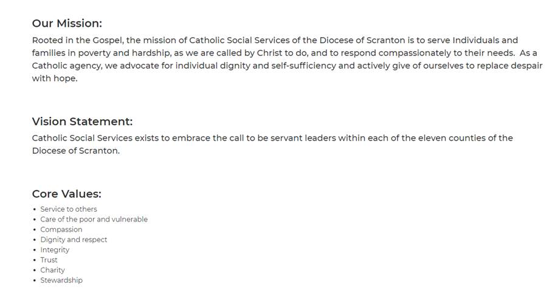Click the "Core Values:" heading

click(x=66, y=194)
